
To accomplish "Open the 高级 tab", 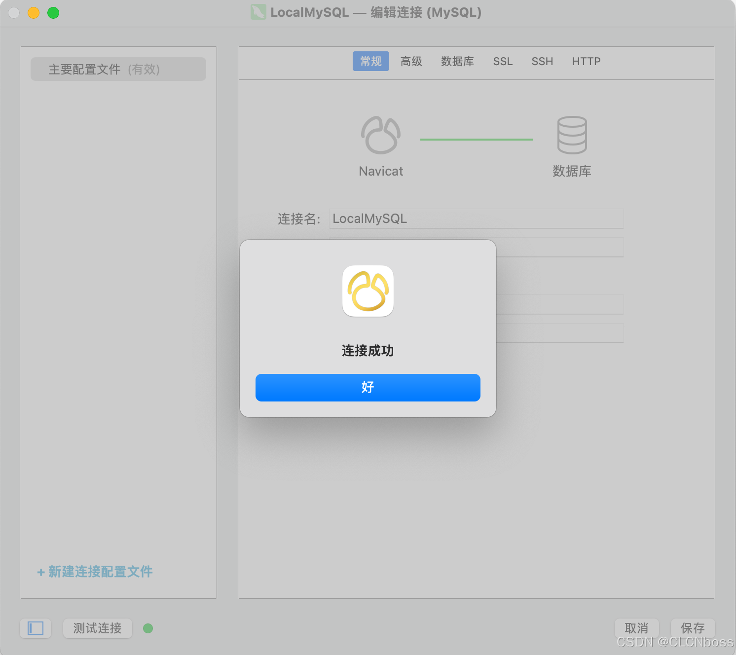I will click(x=411, y=61).
